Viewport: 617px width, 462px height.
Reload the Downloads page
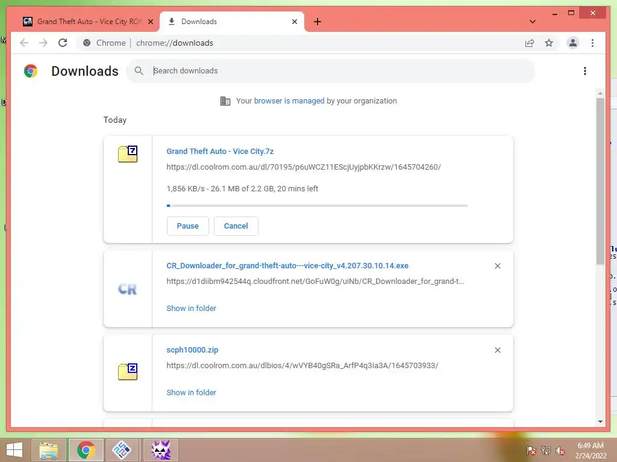(63, 43)
